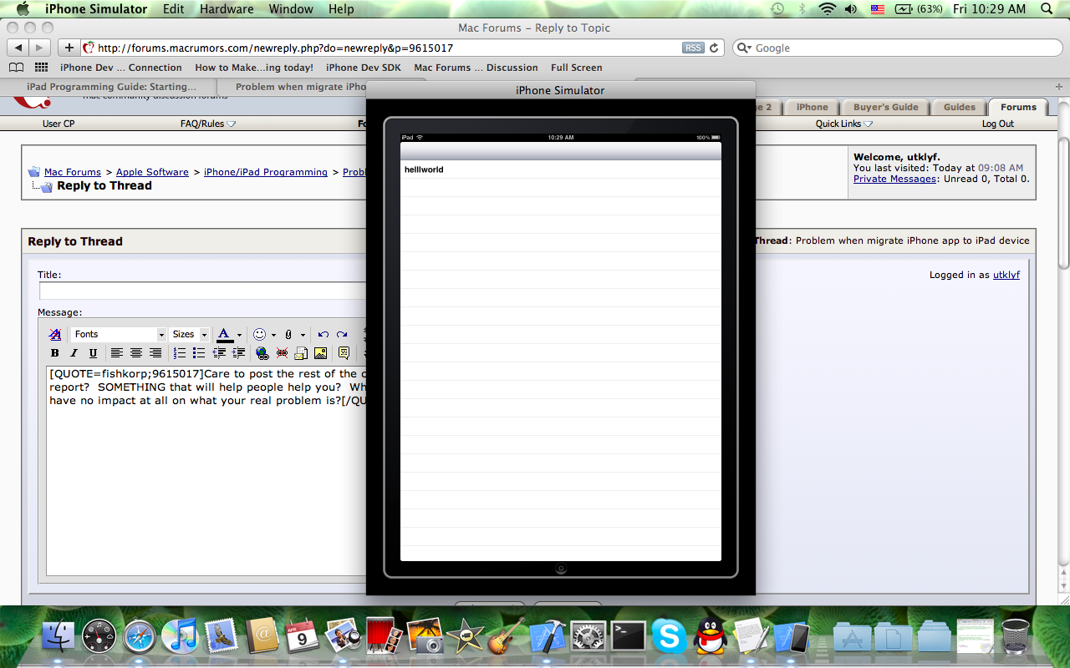This screenshot has width=1070, height=668.
Task: Open Window menu in menu bar
Action: 291,9
